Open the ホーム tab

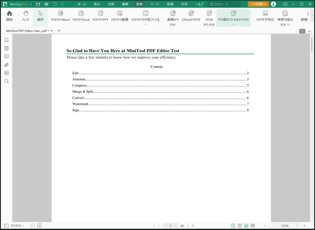point(82,4)
